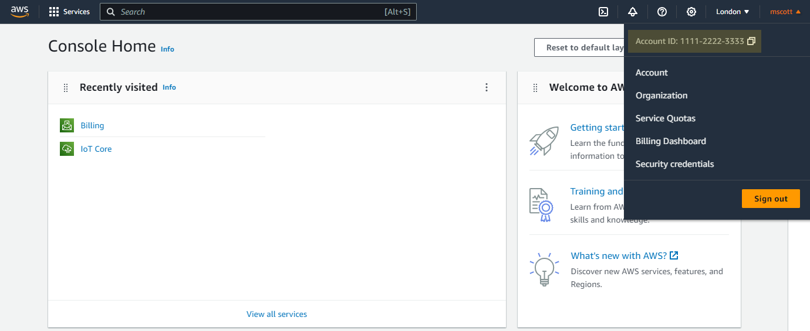Click the Getting started rocket icon
This screenshot has width=810, height=331.
(x=544, y=141)
